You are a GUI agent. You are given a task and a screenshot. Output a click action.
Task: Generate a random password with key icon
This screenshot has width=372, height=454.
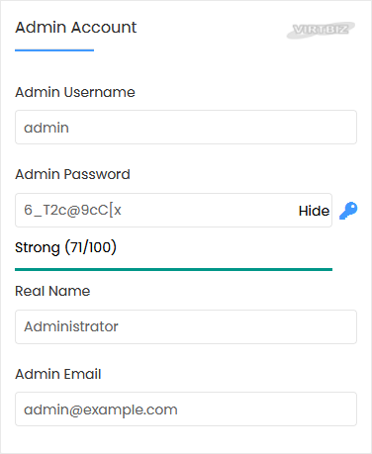(348, 211)
